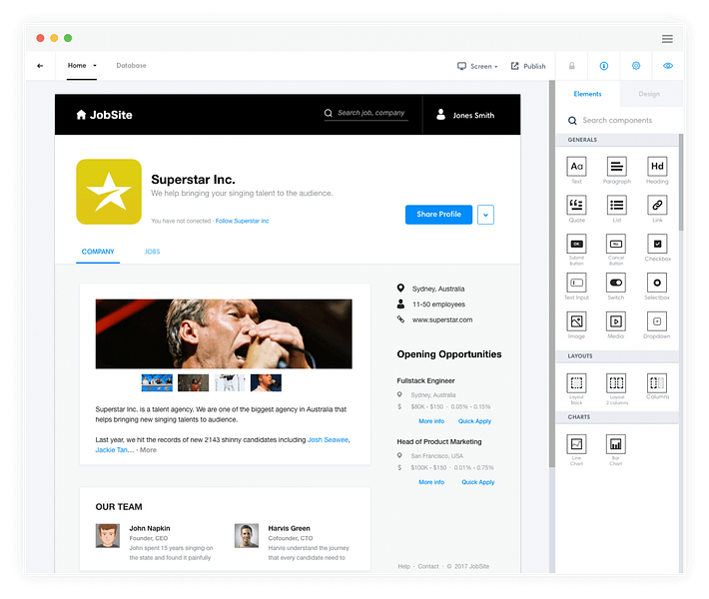The image size is (709, 599).
Task: Click the Search job, company field
Action: point(365,113)
